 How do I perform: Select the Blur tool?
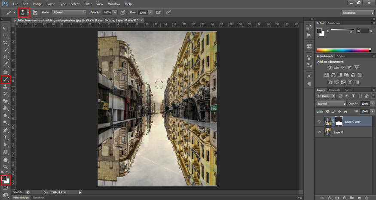pyautogui.click(x=5, y=115)
